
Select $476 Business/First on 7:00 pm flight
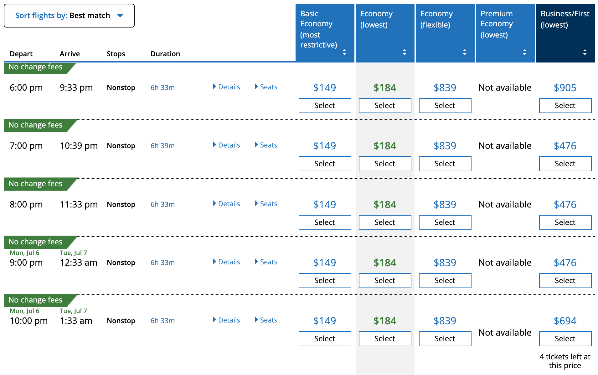point(565,164)
